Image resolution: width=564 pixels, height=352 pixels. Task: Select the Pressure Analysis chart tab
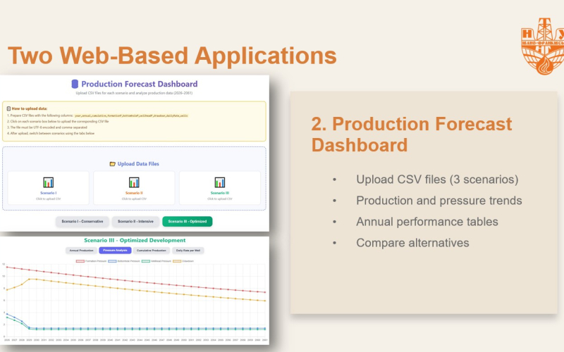[x=115, y=250]
